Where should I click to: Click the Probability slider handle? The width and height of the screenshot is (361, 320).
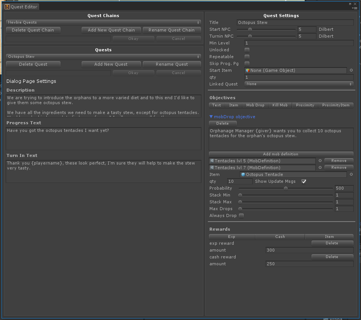[x=286, y=189]
